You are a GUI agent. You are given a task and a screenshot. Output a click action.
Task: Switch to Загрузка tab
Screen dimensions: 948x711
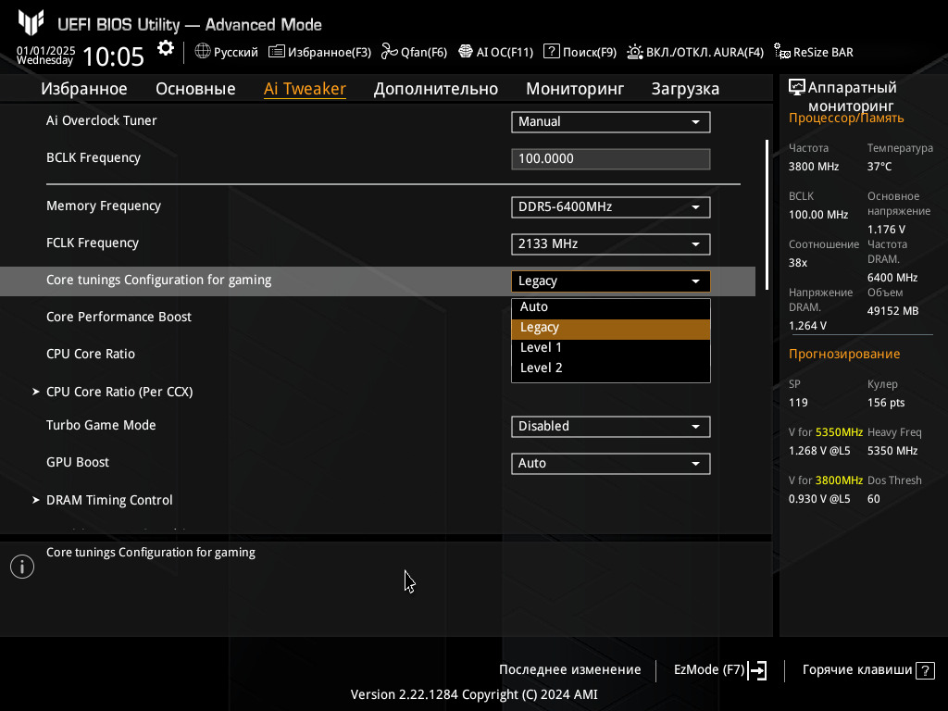[x=685, y=89]
